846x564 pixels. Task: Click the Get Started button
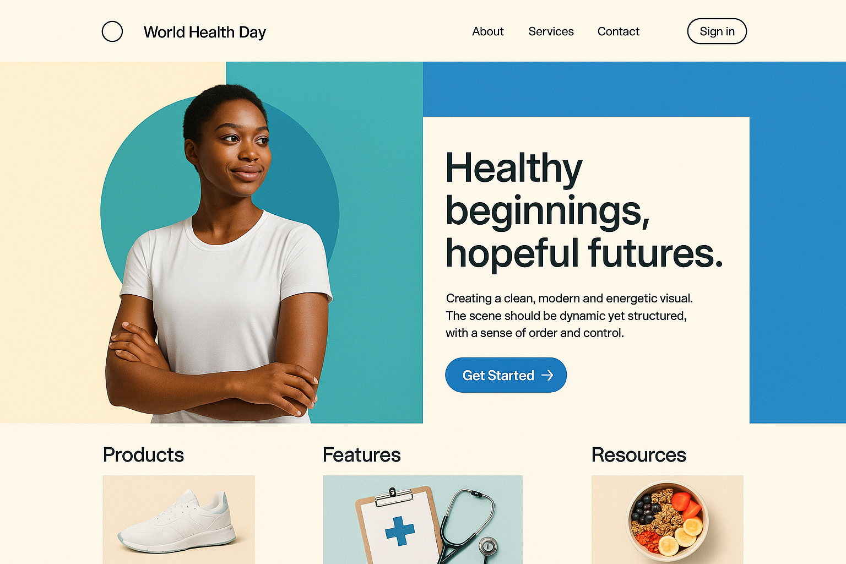[x=506, y=375]
